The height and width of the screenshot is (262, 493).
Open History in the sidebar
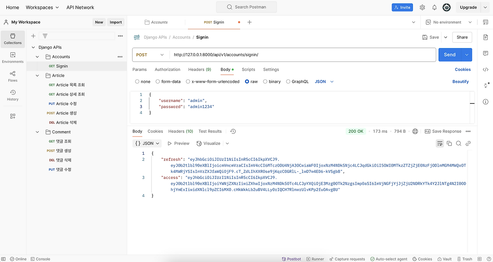tap(13, 95)
